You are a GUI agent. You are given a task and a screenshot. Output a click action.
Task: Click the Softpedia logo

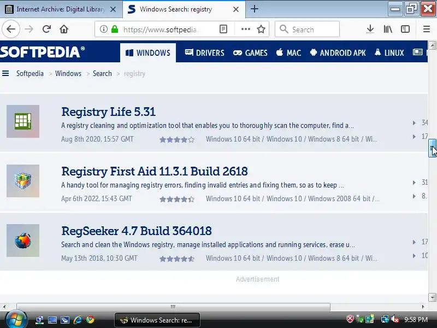click(x=43, y=52)
